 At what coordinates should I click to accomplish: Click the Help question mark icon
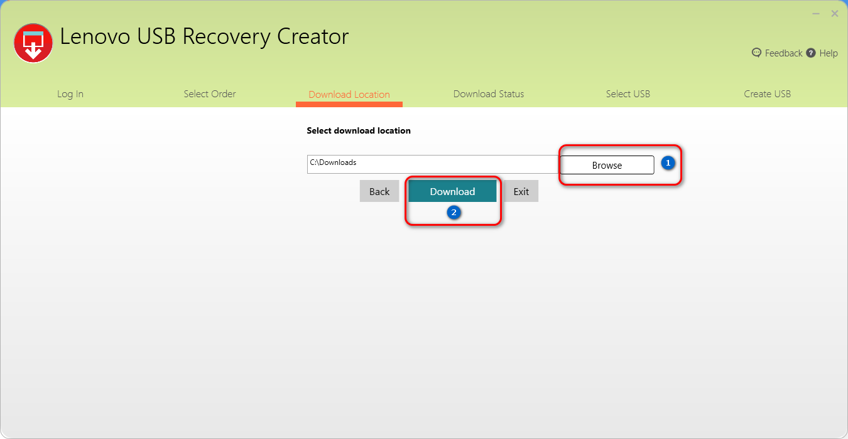(x=811, y=53)
